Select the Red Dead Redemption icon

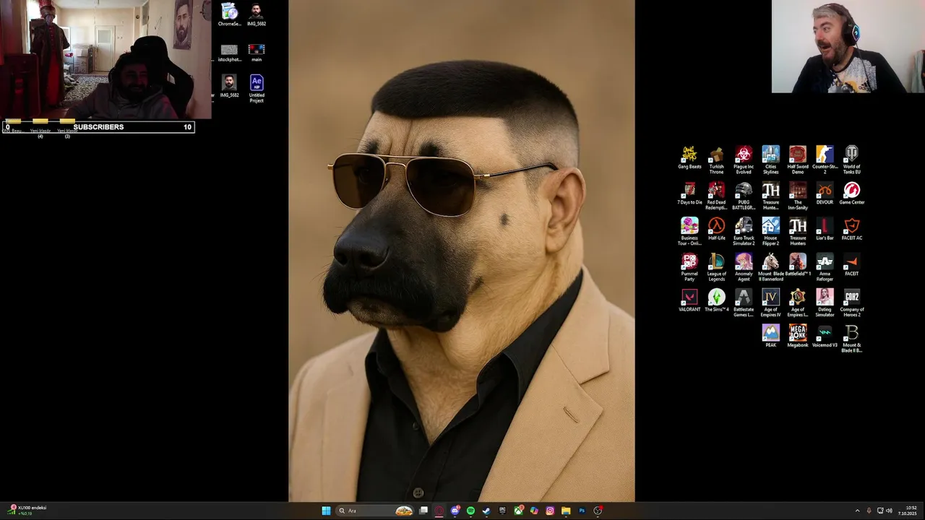pos(716,196)
